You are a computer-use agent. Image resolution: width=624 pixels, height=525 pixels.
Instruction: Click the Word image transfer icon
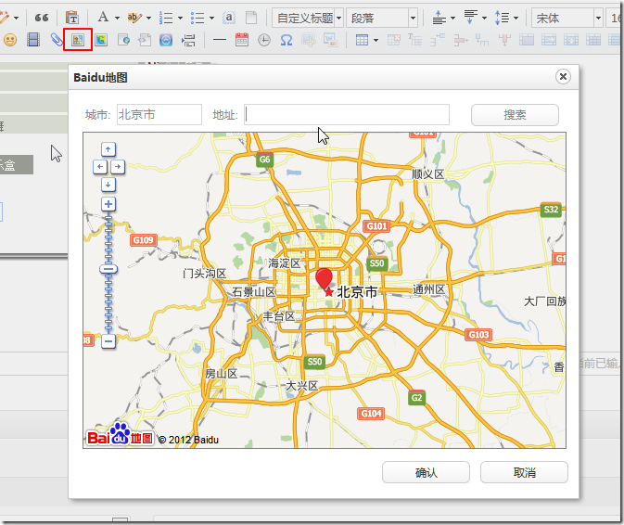tap(331, 40)
